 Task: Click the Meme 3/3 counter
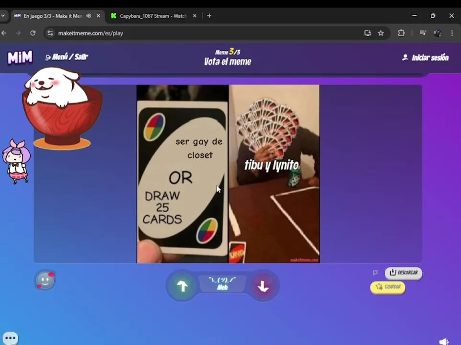228,52
